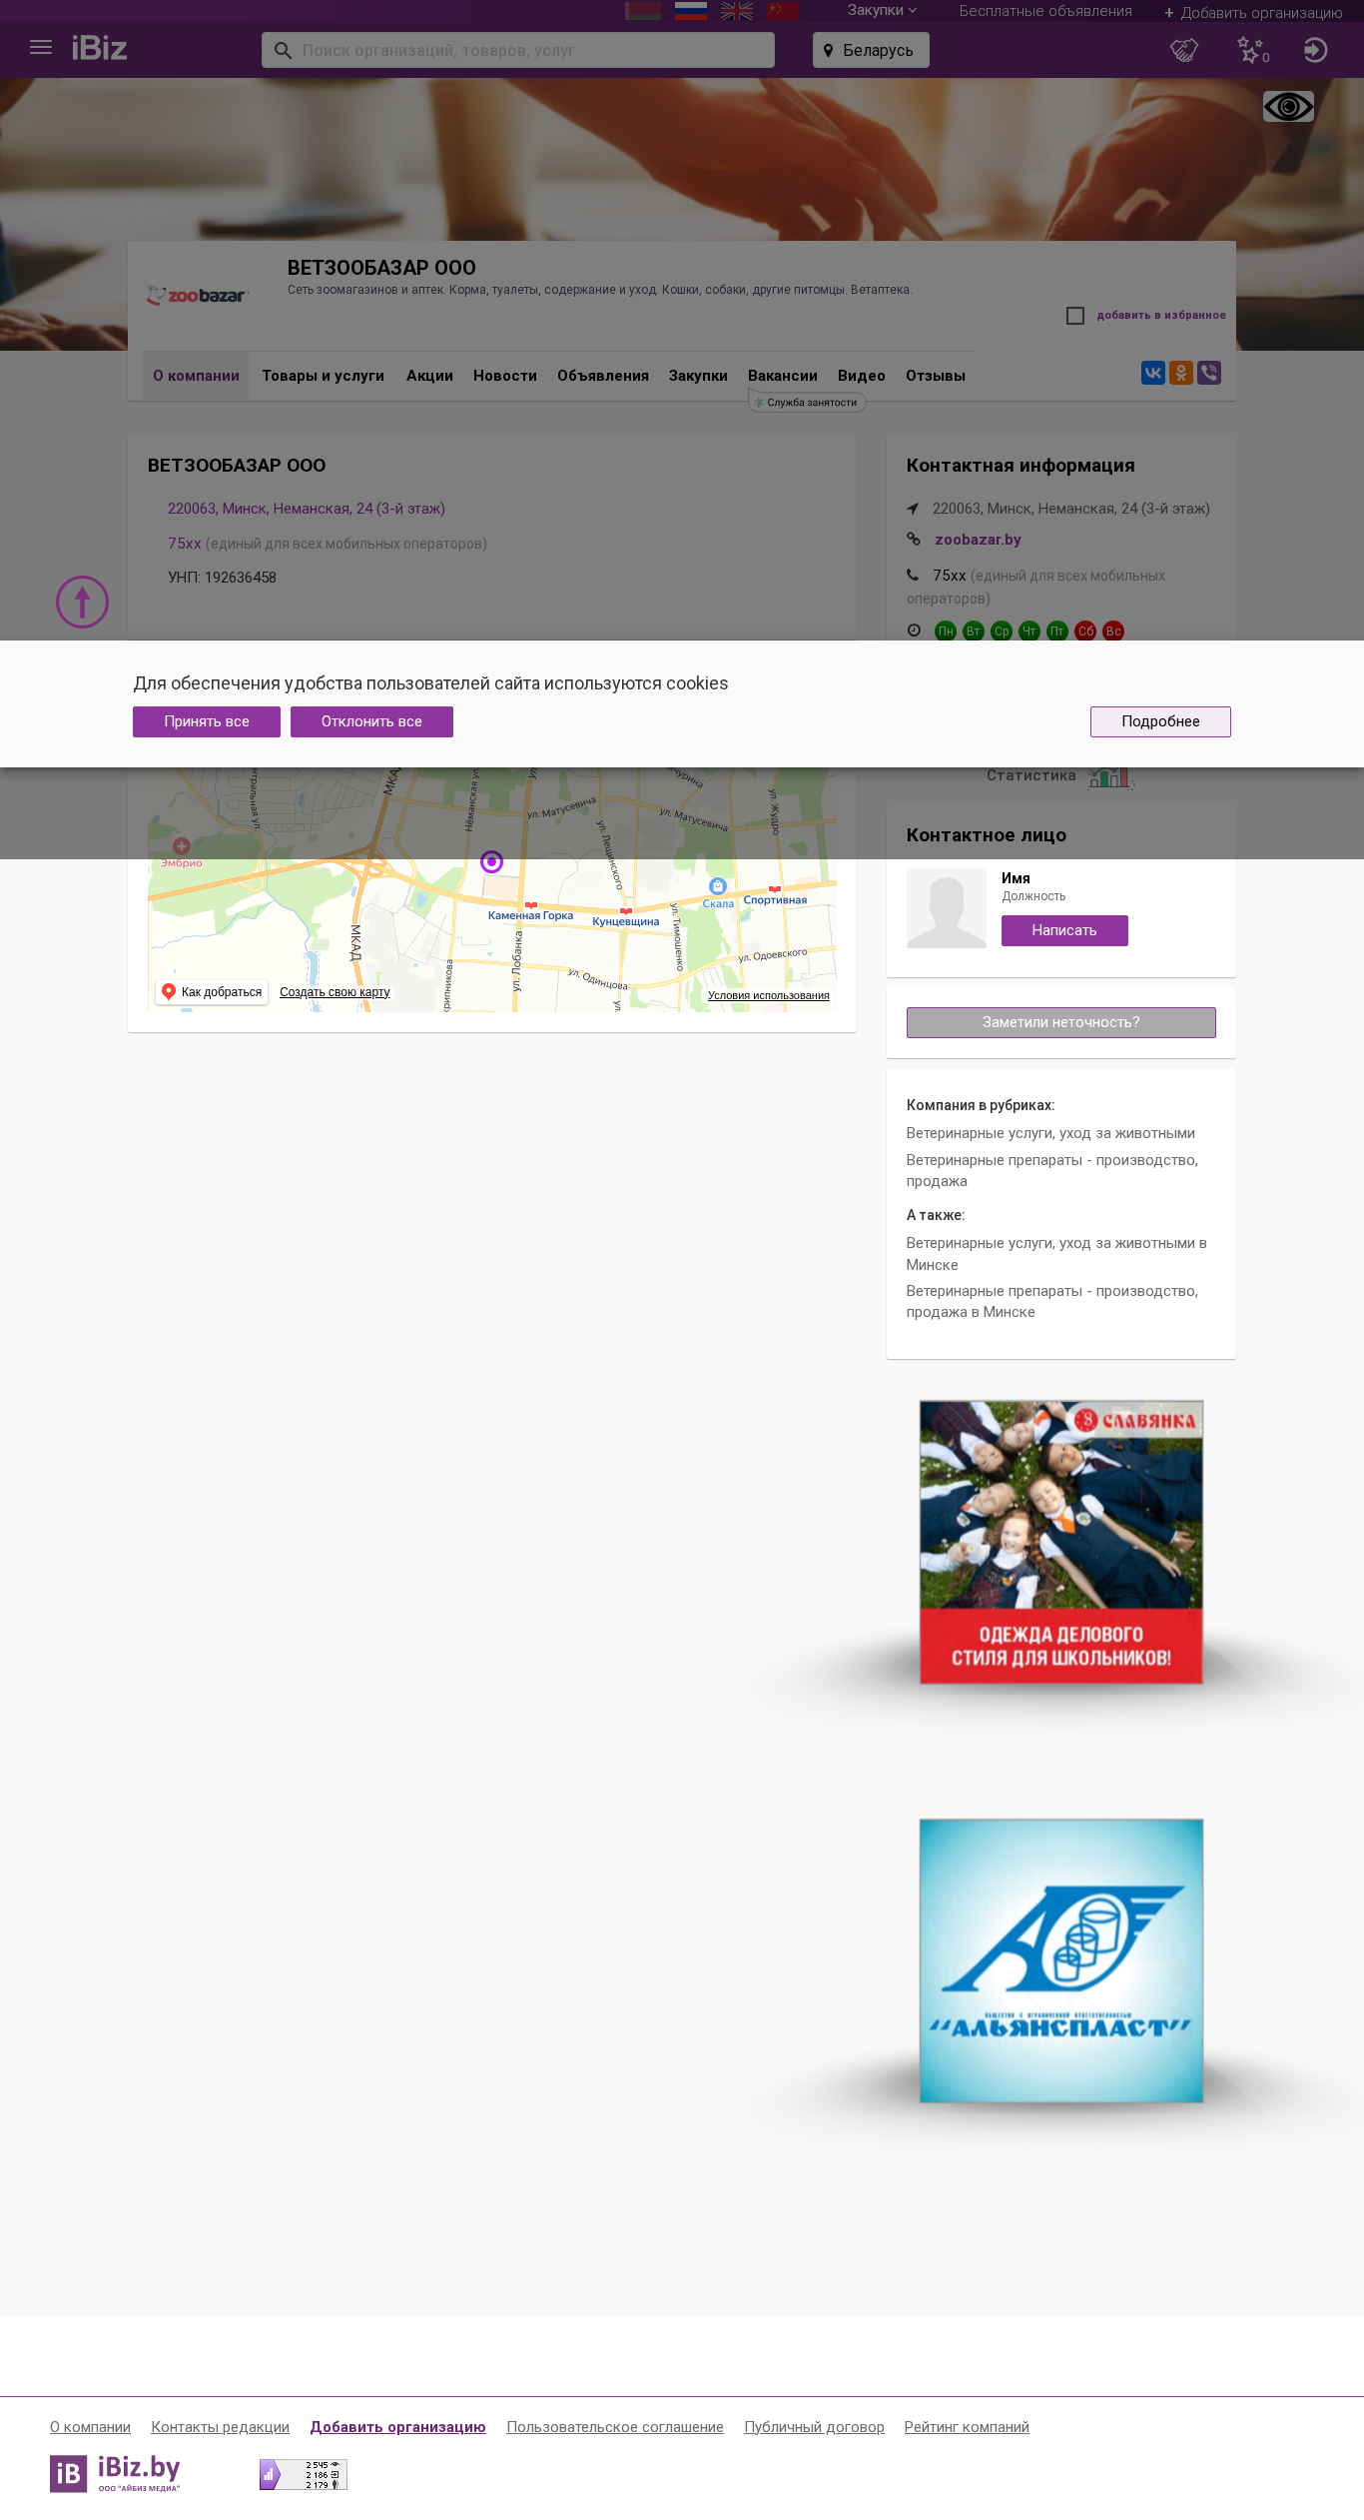1364x2520 pixels.
Task: Click the organization search field
Action: (x=518, y=50)
